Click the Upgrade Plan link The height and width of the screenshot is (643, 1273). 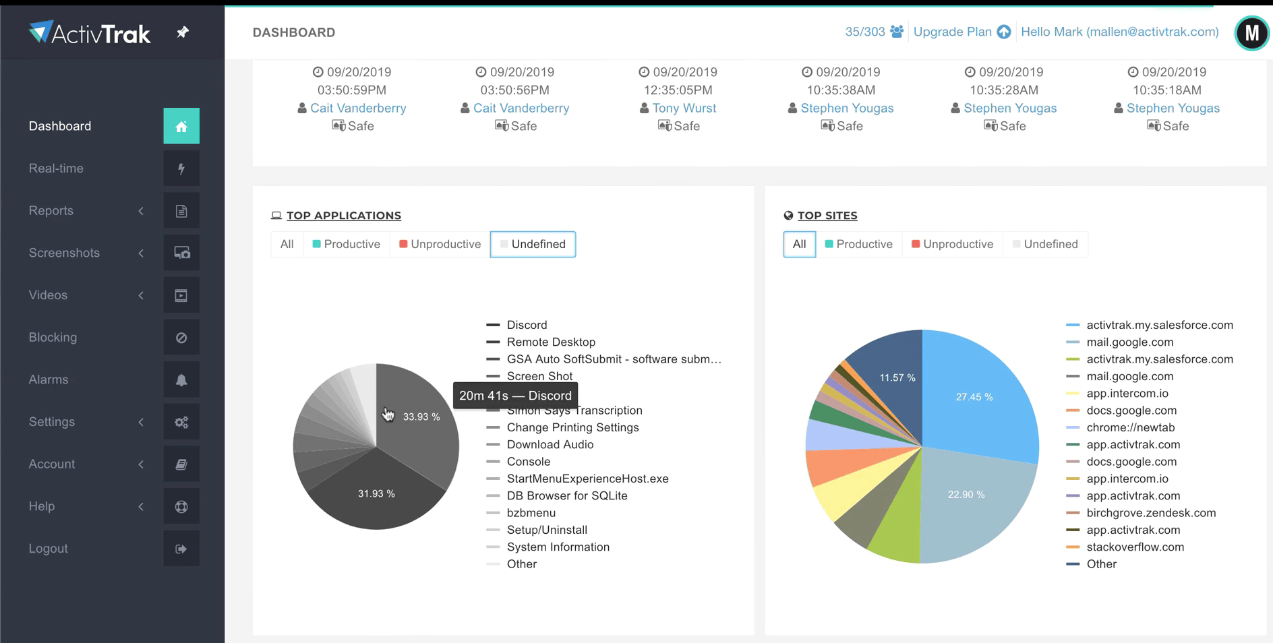pyautogui.click(x=953, y=32)
